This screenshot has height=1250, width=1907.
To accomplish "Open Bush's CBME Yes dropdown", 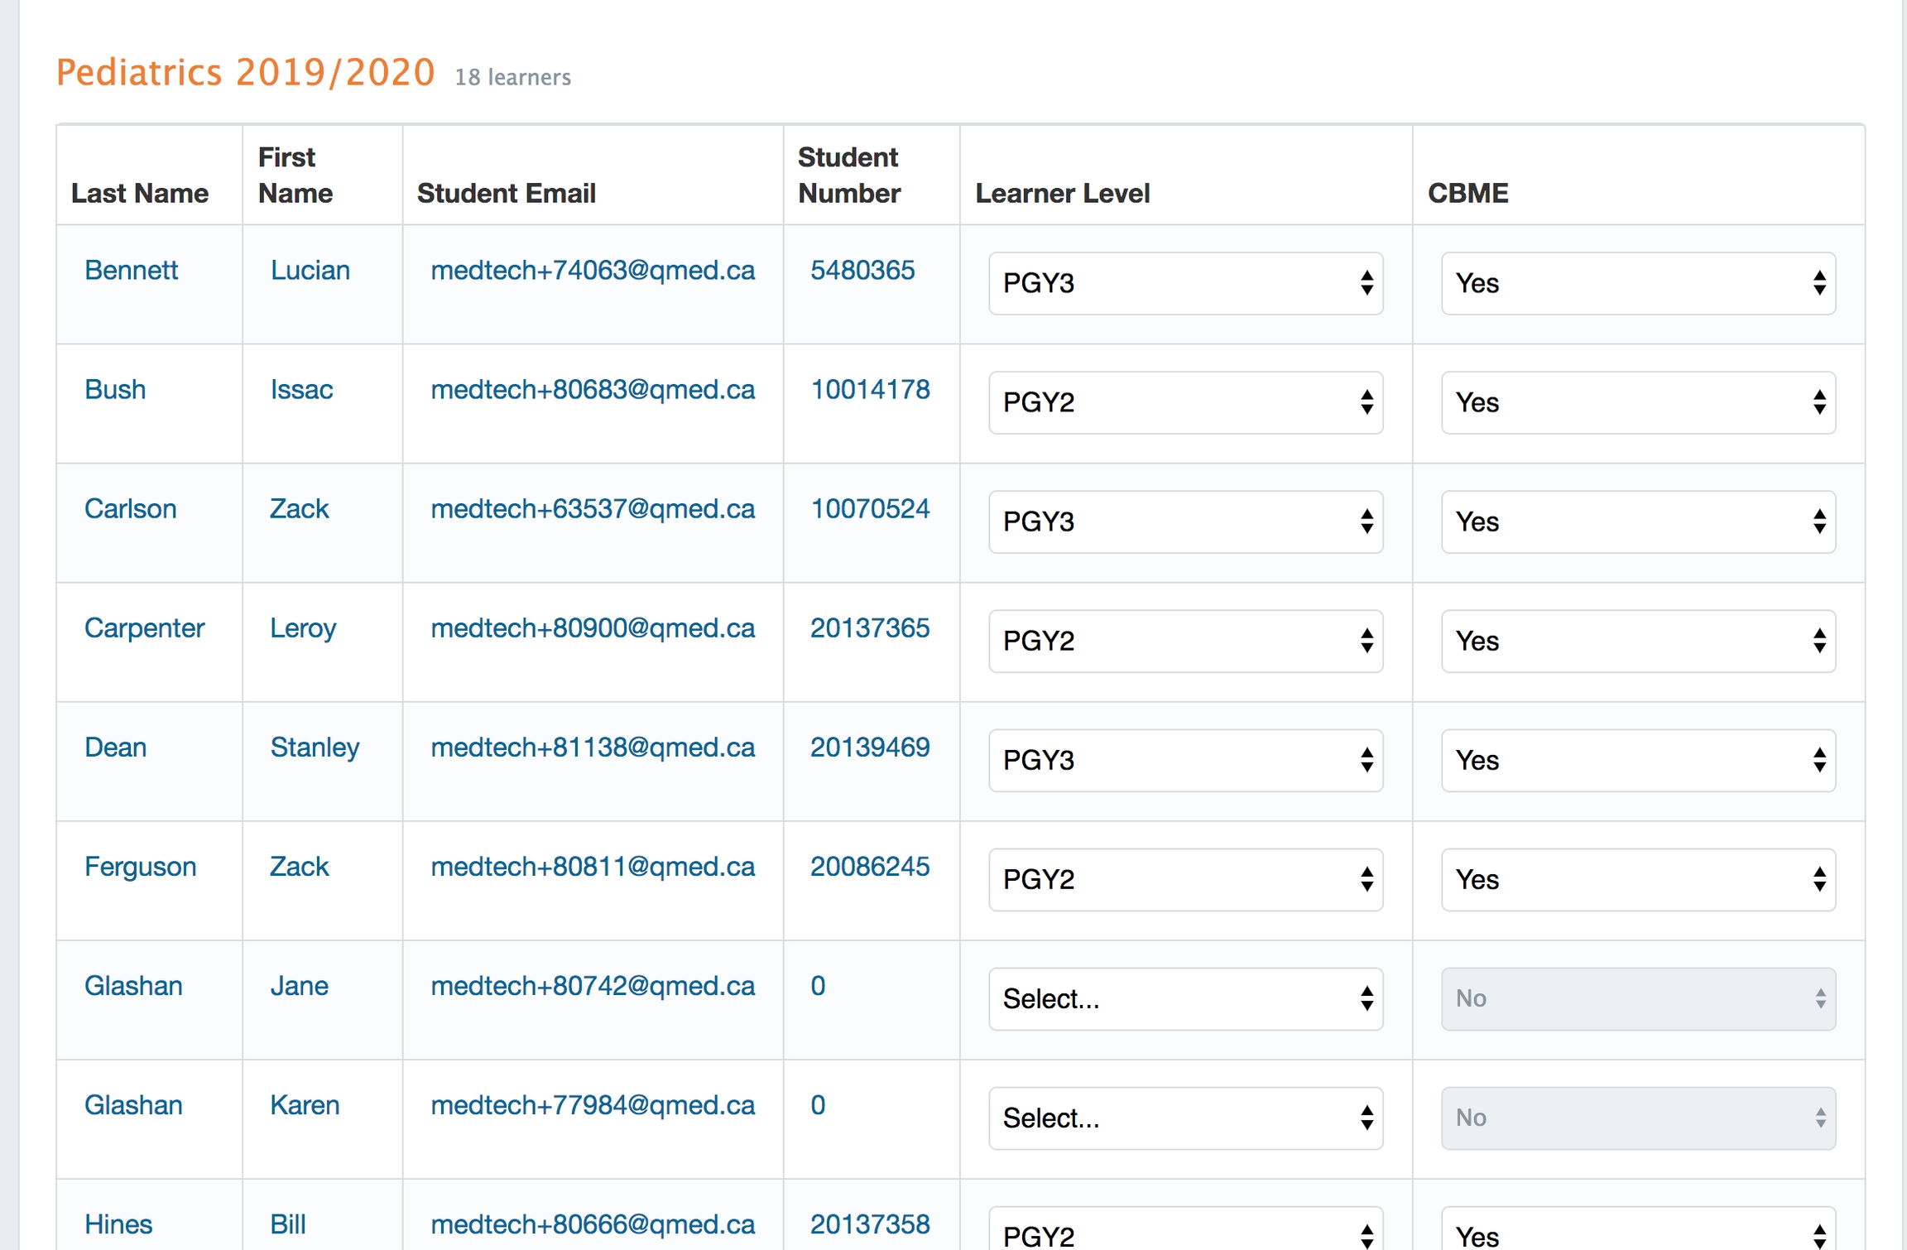I will (x=1637, y=402).
